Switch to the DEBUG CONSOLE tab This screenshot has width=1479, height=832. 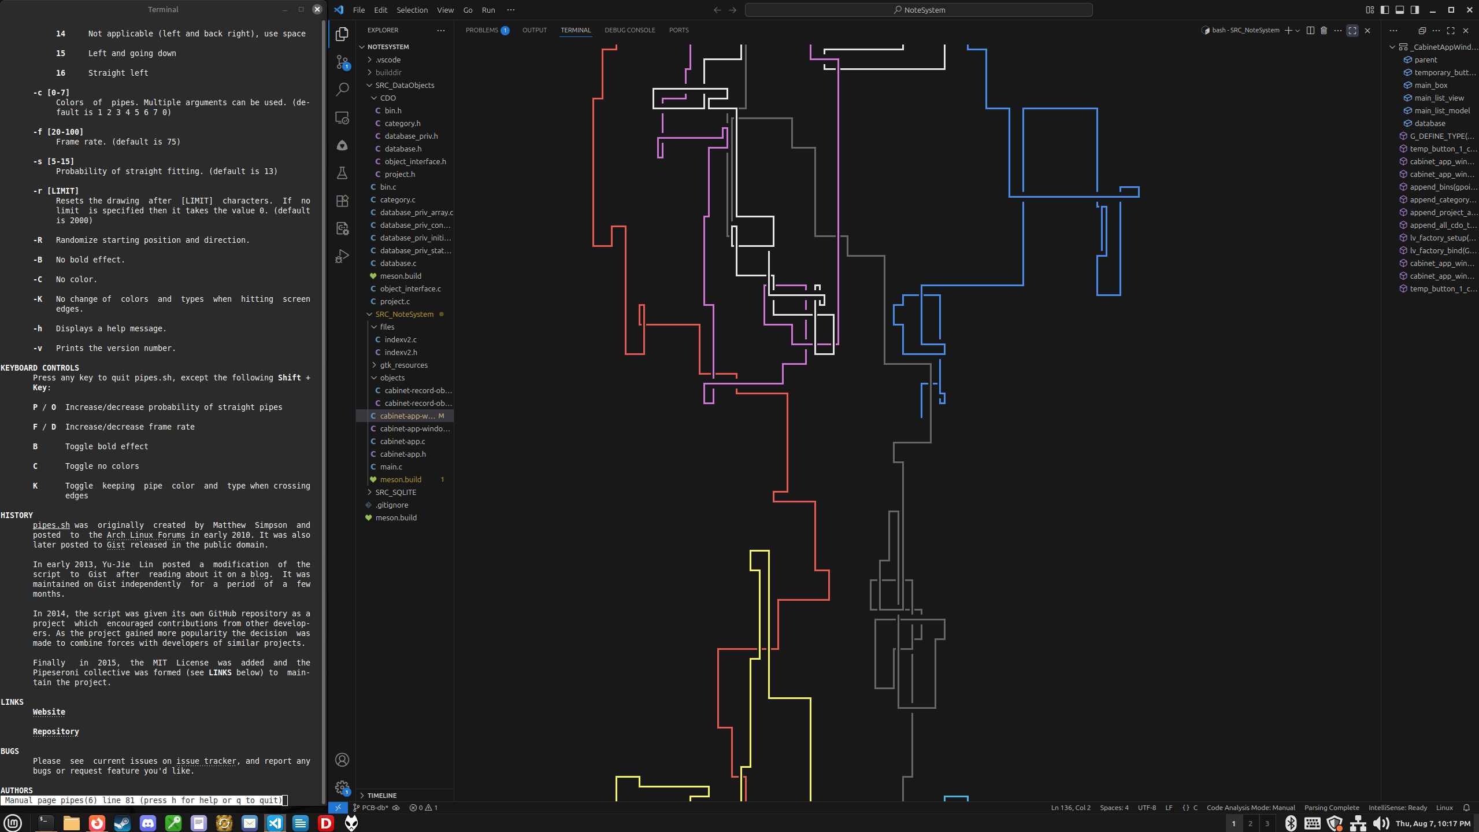pyautogui.click(x=630, y=30)
